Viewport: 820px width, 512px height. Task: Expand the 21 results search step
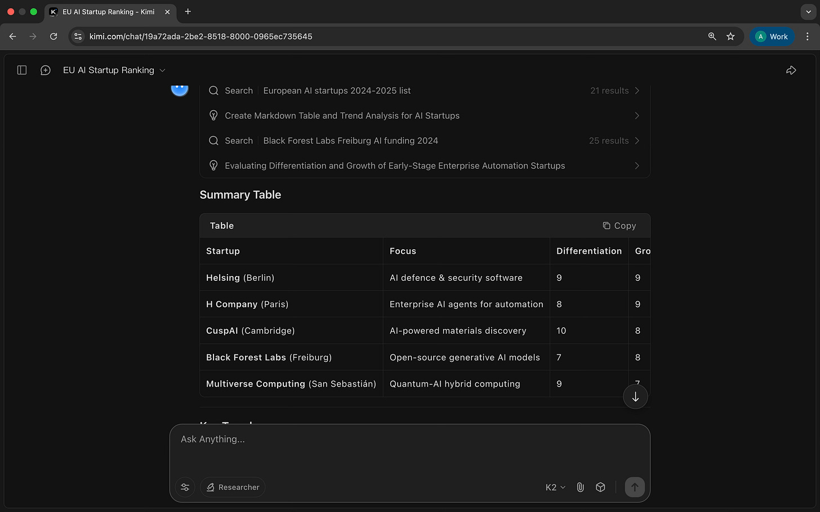point(637,91)
